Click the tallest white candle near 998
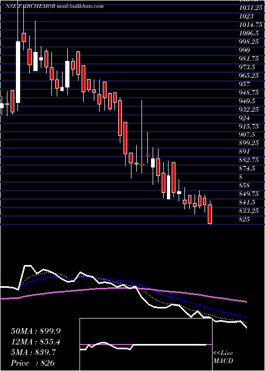 click(x=18, y=72)
